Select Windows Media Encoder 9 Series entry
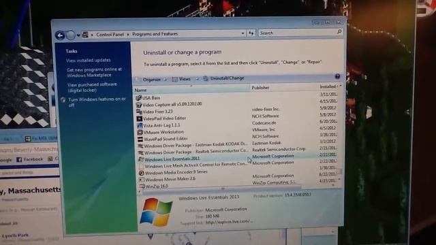Image resolution: width=436 pixels, height=245 pixels. [176, 172]
